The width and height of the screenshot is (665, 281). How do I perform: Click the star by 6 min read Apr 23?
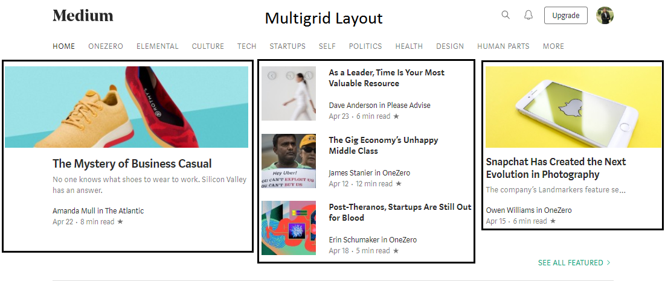tap(396, 116)
